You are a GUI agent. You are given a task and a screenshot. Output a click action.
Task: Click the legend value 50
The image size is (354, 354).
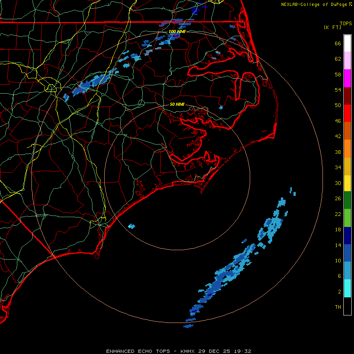[338, 105]
